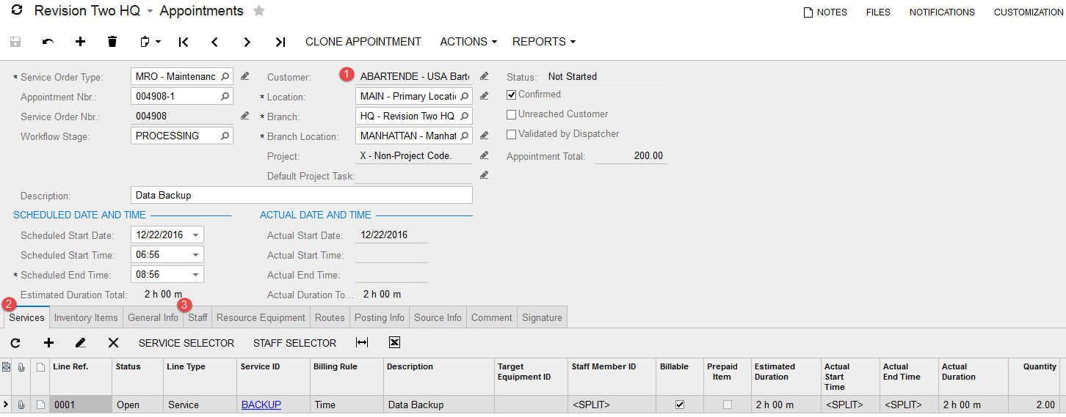Click the Fit to Screen columns icon

point(361,343)
